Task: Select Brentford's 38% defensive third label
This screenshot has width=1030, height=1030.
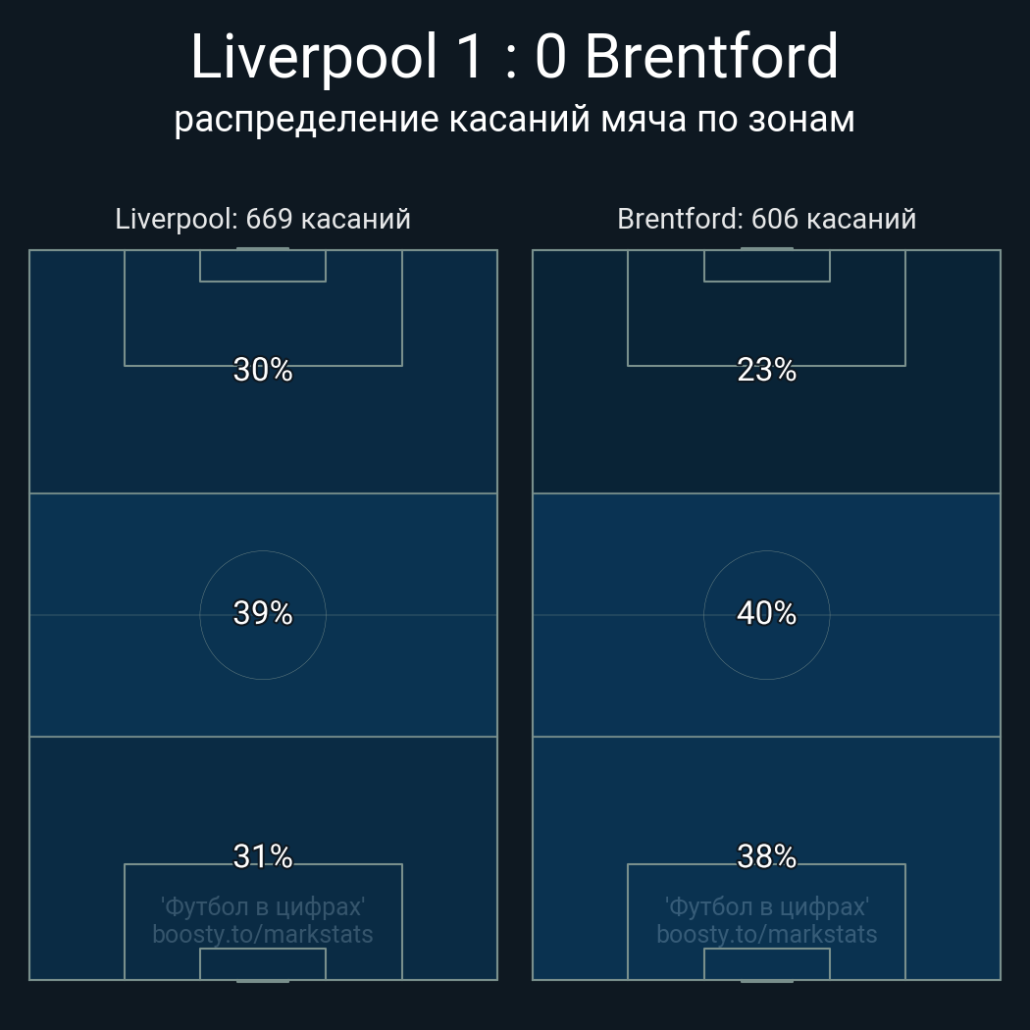Action: tap(766, 856)
